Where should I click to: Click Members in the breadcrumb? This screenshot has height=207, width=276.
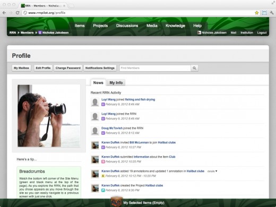(27, 32)
